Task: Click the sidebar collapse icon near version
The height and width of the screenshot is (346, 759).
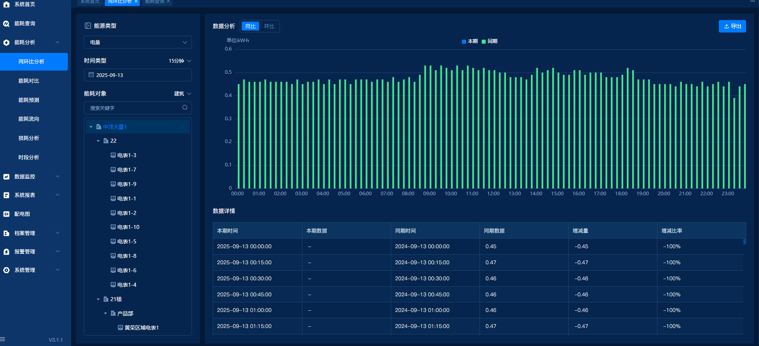Action: (x=3, y=339)
